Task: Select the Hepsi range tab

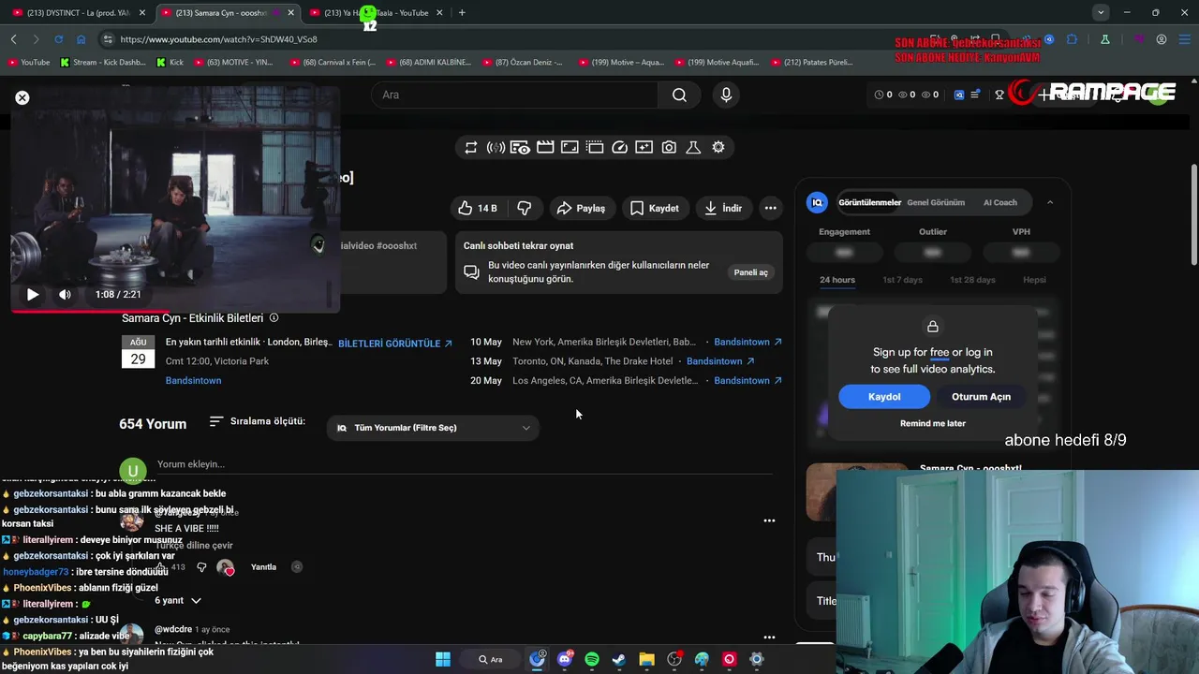Action: [1034, 280]
